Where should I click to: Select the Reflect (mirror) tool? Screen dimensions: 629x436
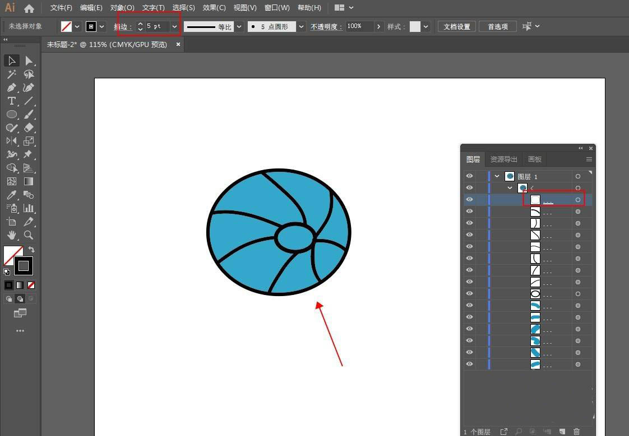click(x=11, y=141)
